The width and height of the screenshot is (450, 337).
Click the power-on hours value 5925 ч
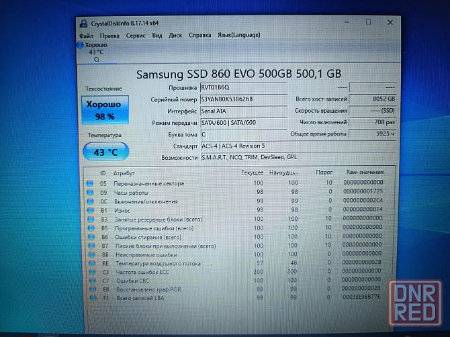372,134
